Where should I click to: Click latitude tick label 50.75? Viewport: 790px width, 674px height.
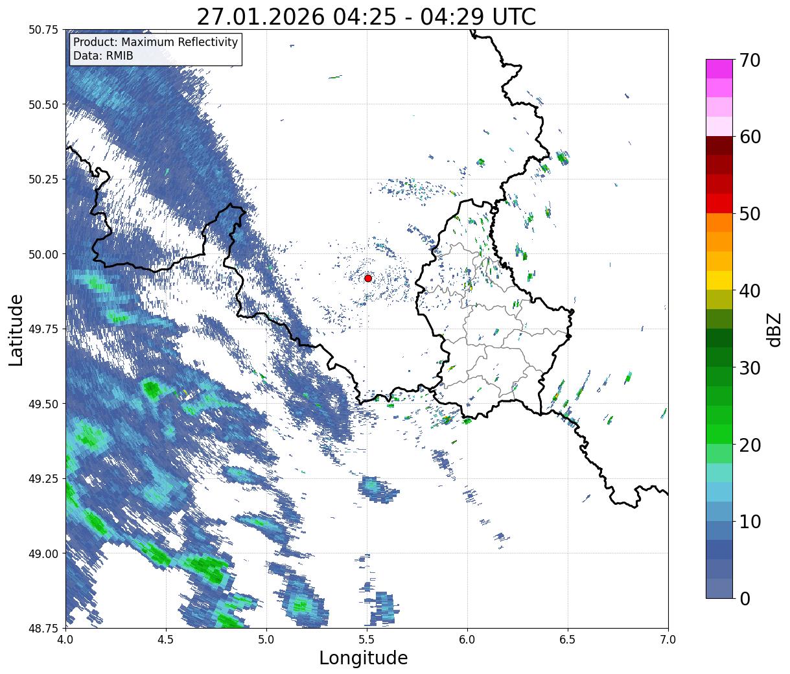point(43,30)
